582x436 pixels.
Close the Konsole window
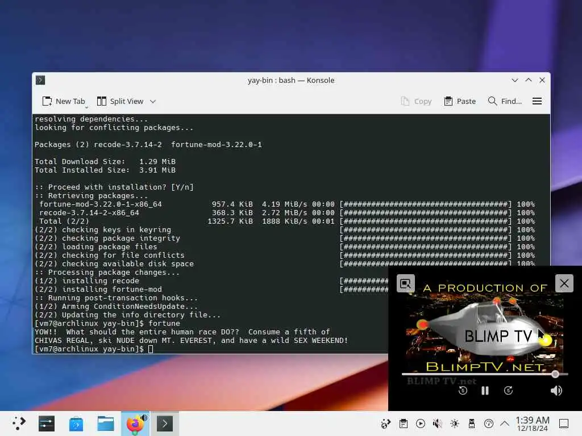tap(542, 80)
